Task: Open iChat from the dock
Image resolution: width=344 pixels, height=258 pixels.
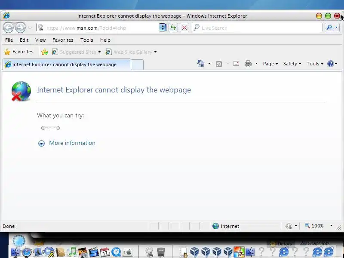Action: pyautogui.click(x=49, y=252)
